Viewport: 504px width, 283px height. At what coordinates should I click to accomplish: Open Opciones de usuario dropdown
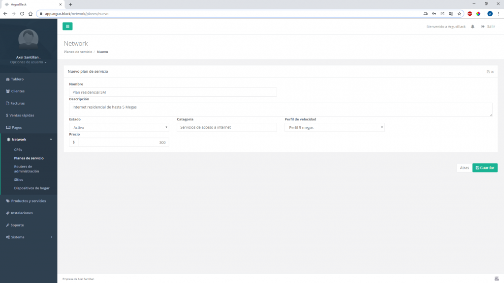(28, 62)
